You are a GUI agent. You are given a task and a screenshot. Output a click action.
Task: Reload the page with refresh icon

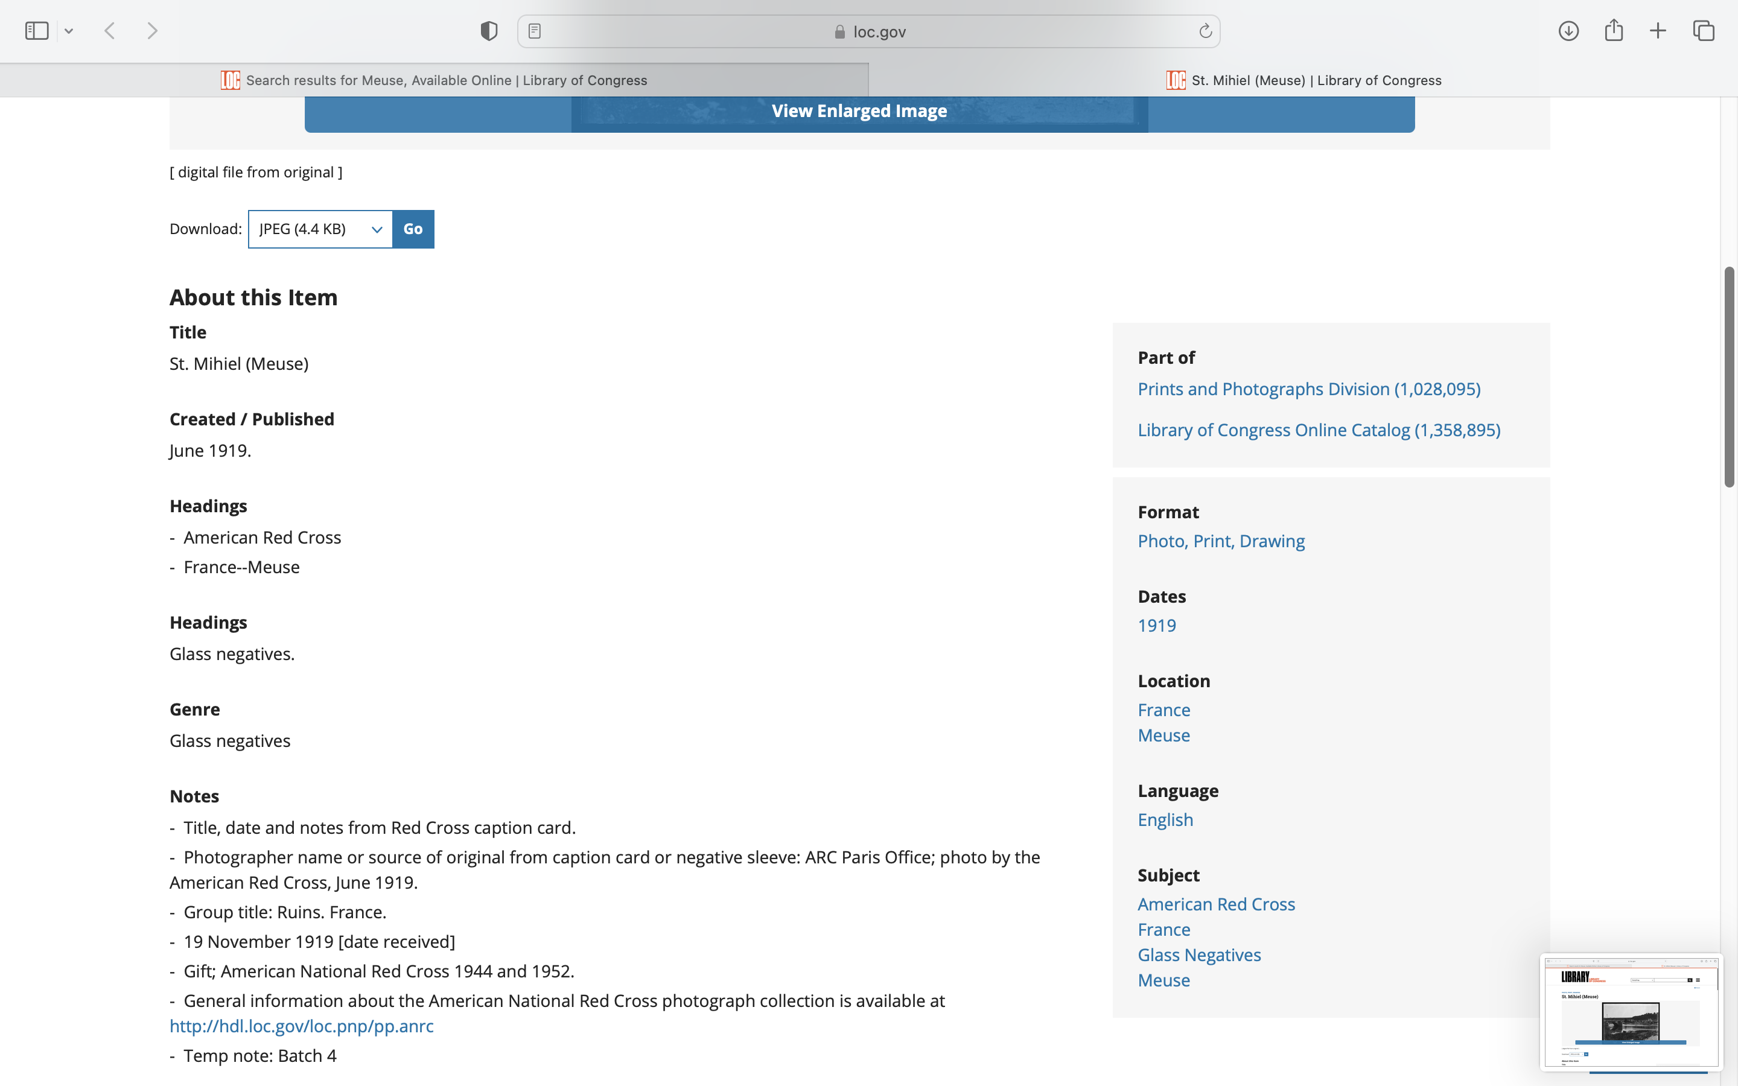pos(1205,31)
